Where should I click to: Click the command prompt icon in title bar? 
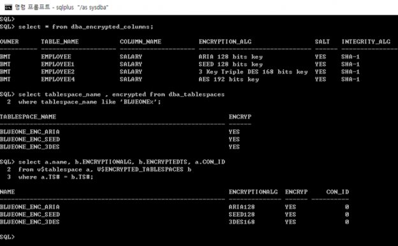[x=8, y=8]
